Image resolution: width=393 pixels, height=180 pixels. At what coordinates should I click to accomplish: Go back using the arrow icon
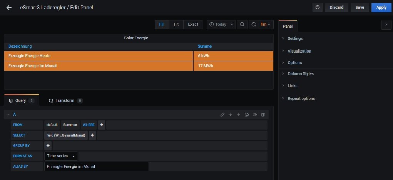(9, 7)
